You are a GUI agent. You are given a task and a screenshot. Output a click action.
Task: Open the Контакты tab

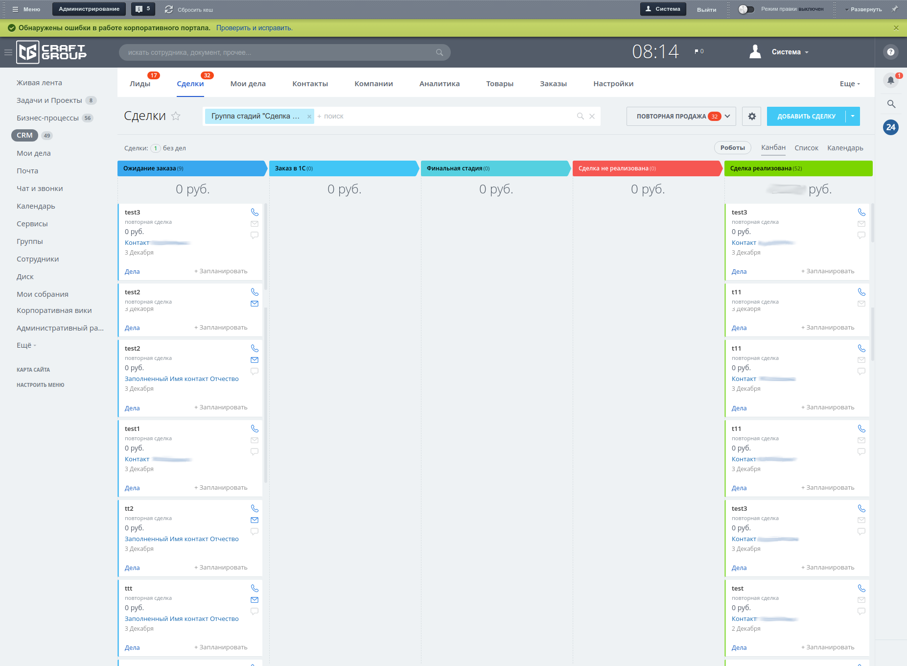(310, 84)
